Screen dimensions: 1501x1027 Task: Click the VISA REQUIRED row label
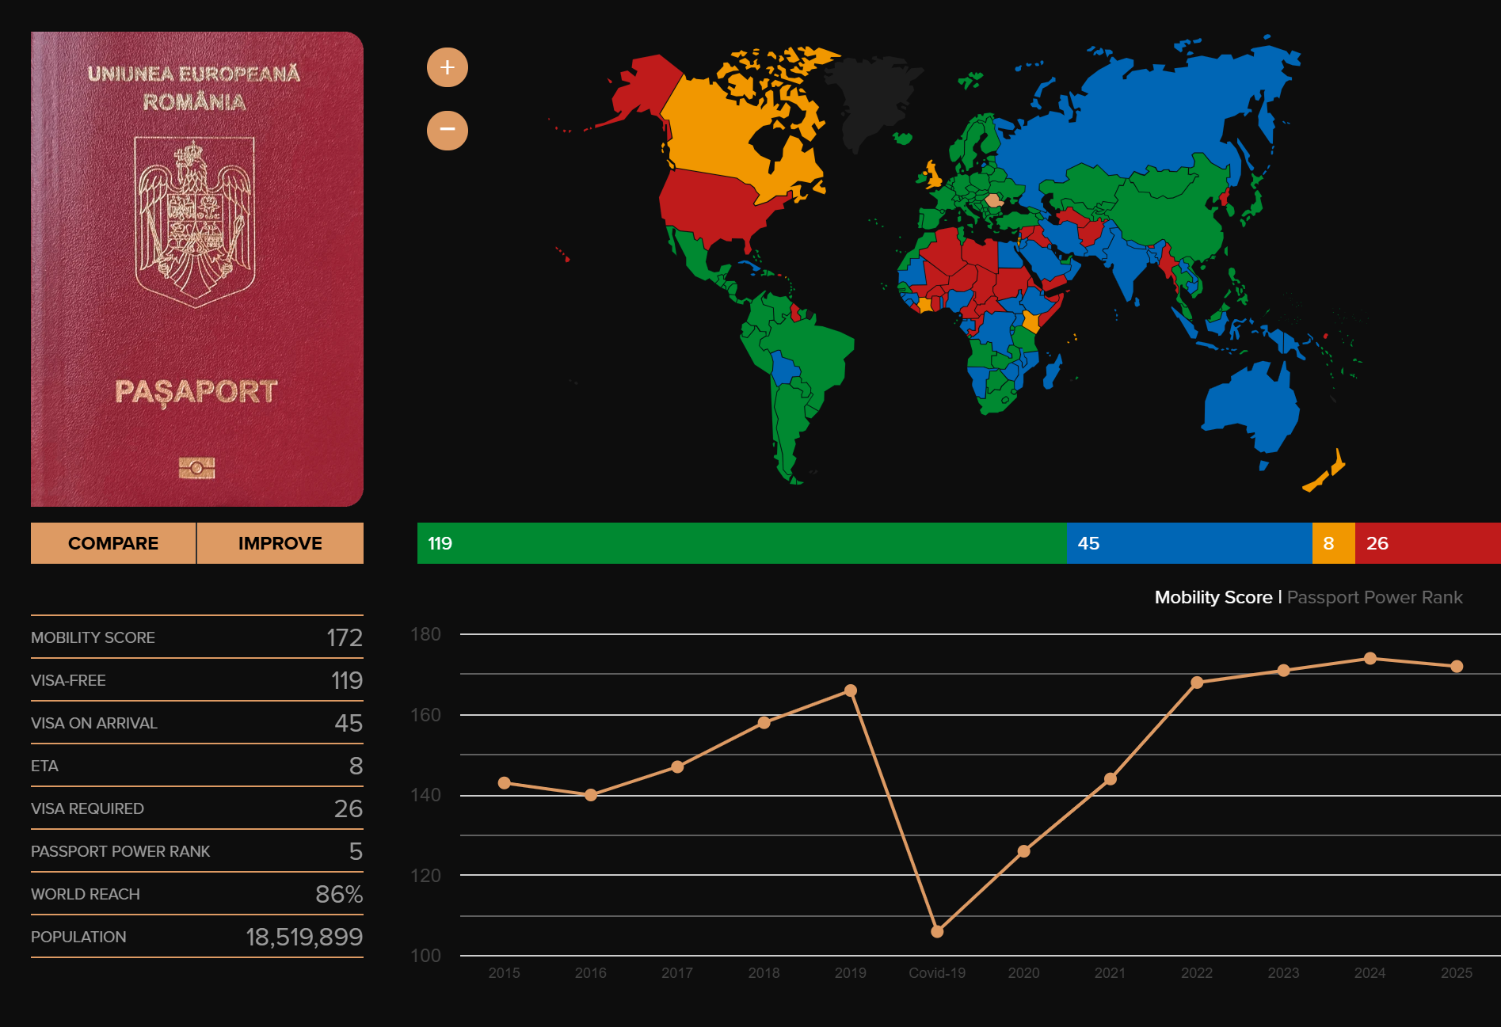pos(87,808)
